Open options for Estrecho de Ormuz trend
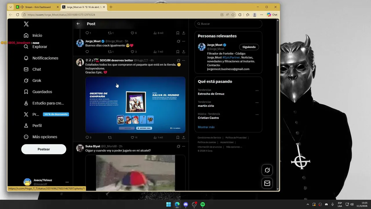The image size is (371, 209). 257,91
